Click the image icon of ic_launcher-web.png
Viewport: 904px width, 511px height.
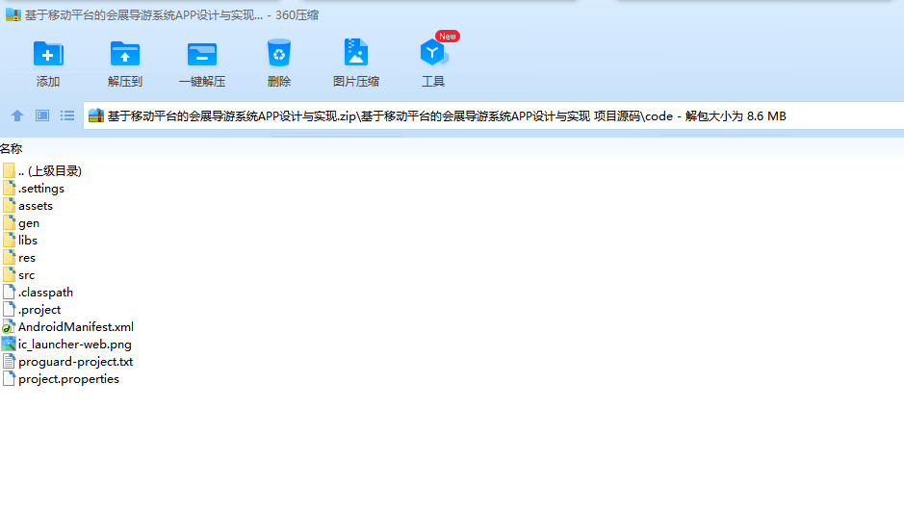tap(9, 344)
